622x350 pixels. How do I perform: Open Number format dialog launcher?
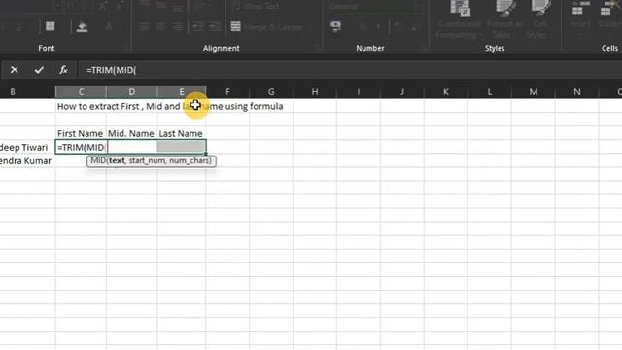tap(424, 49)
